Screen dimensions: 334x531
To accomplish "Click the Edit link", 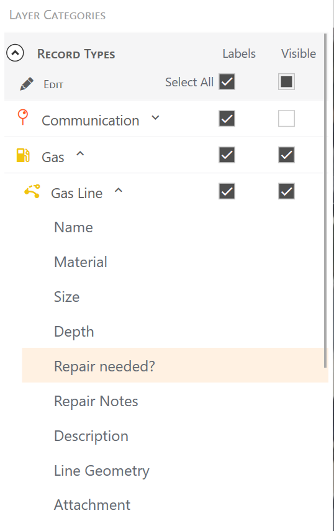I will pos(53,84).
